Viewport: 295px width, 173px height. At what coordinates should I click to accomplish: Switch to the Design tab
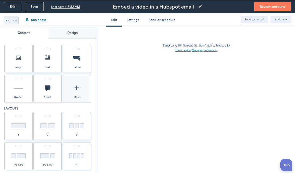coord(73,33)
